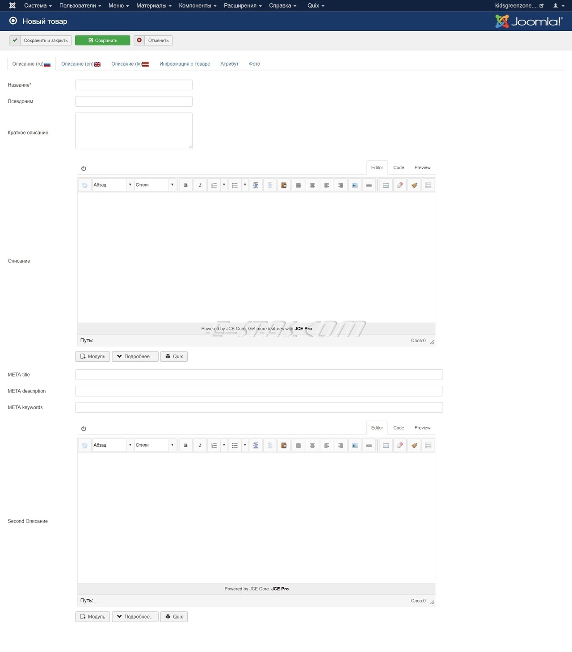Click undo icon in Описание editor toolbar
The height and width of the screenshot is (652, 572).
coord(84,185)
